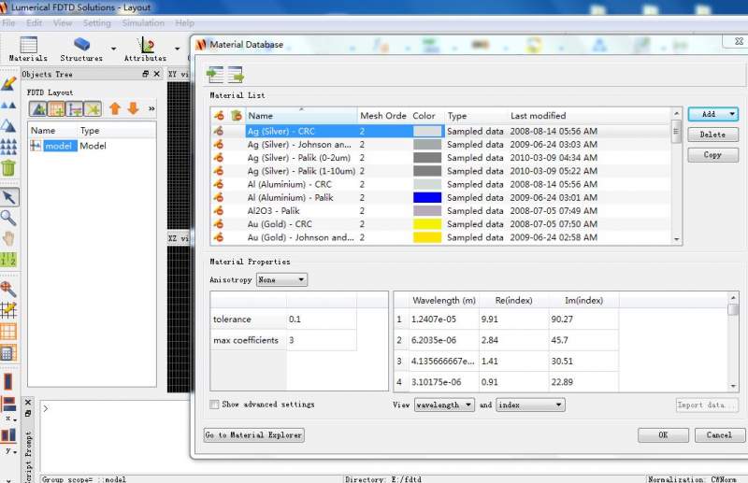Image resolution: width=748 pixels, height=483 pixels.
Task: Open the y alignment dropdown icon
Action: point(9,440)
